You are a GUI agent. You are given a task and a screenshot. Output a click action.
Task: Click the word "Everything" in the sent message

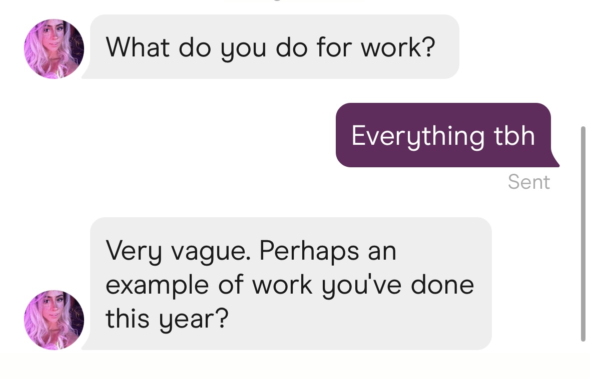pos(417,136)
